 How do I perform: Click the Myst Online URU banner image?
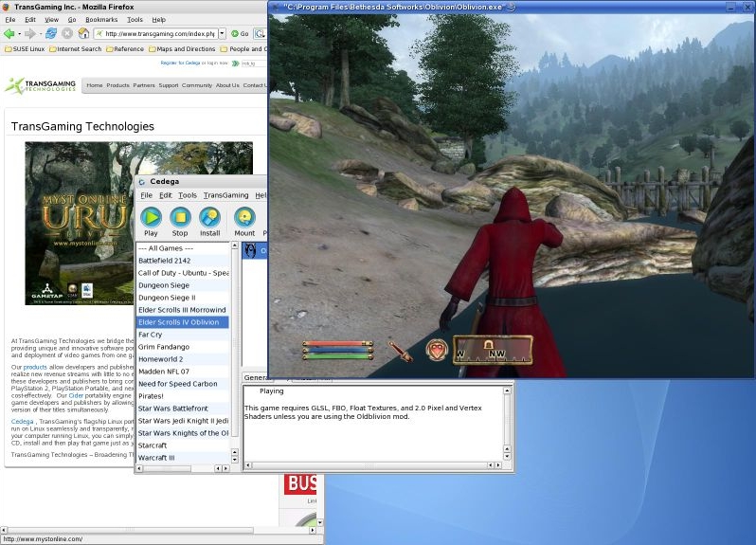[x=80, y=223]
